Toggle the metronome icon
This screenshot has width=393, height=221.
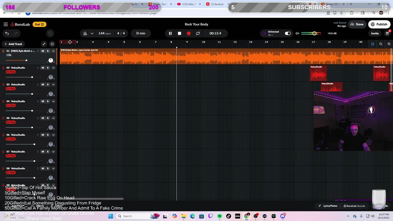[85, 33]
